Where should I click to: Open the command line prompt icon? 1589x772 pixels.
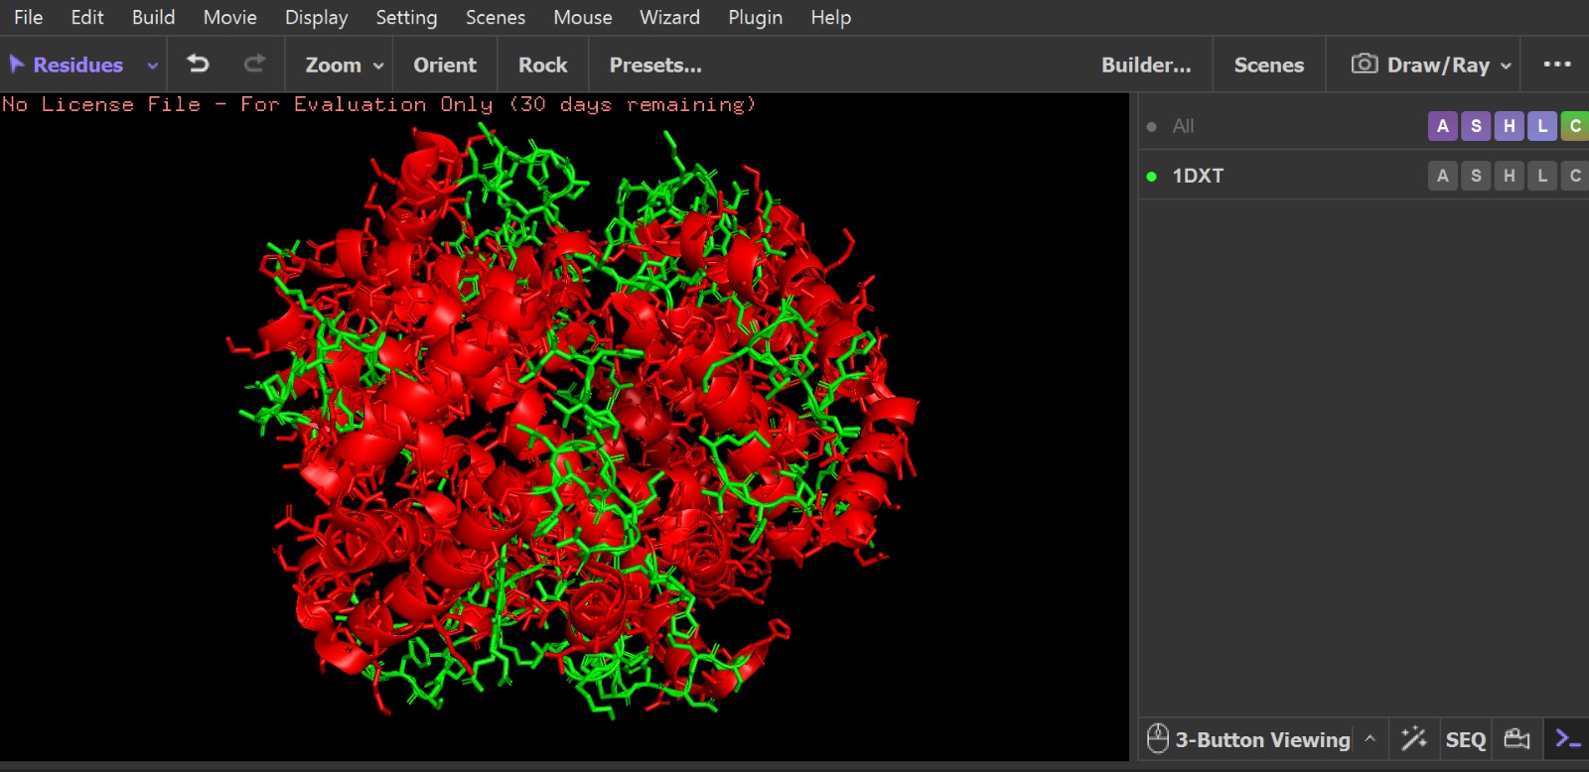click(1567, 739)
